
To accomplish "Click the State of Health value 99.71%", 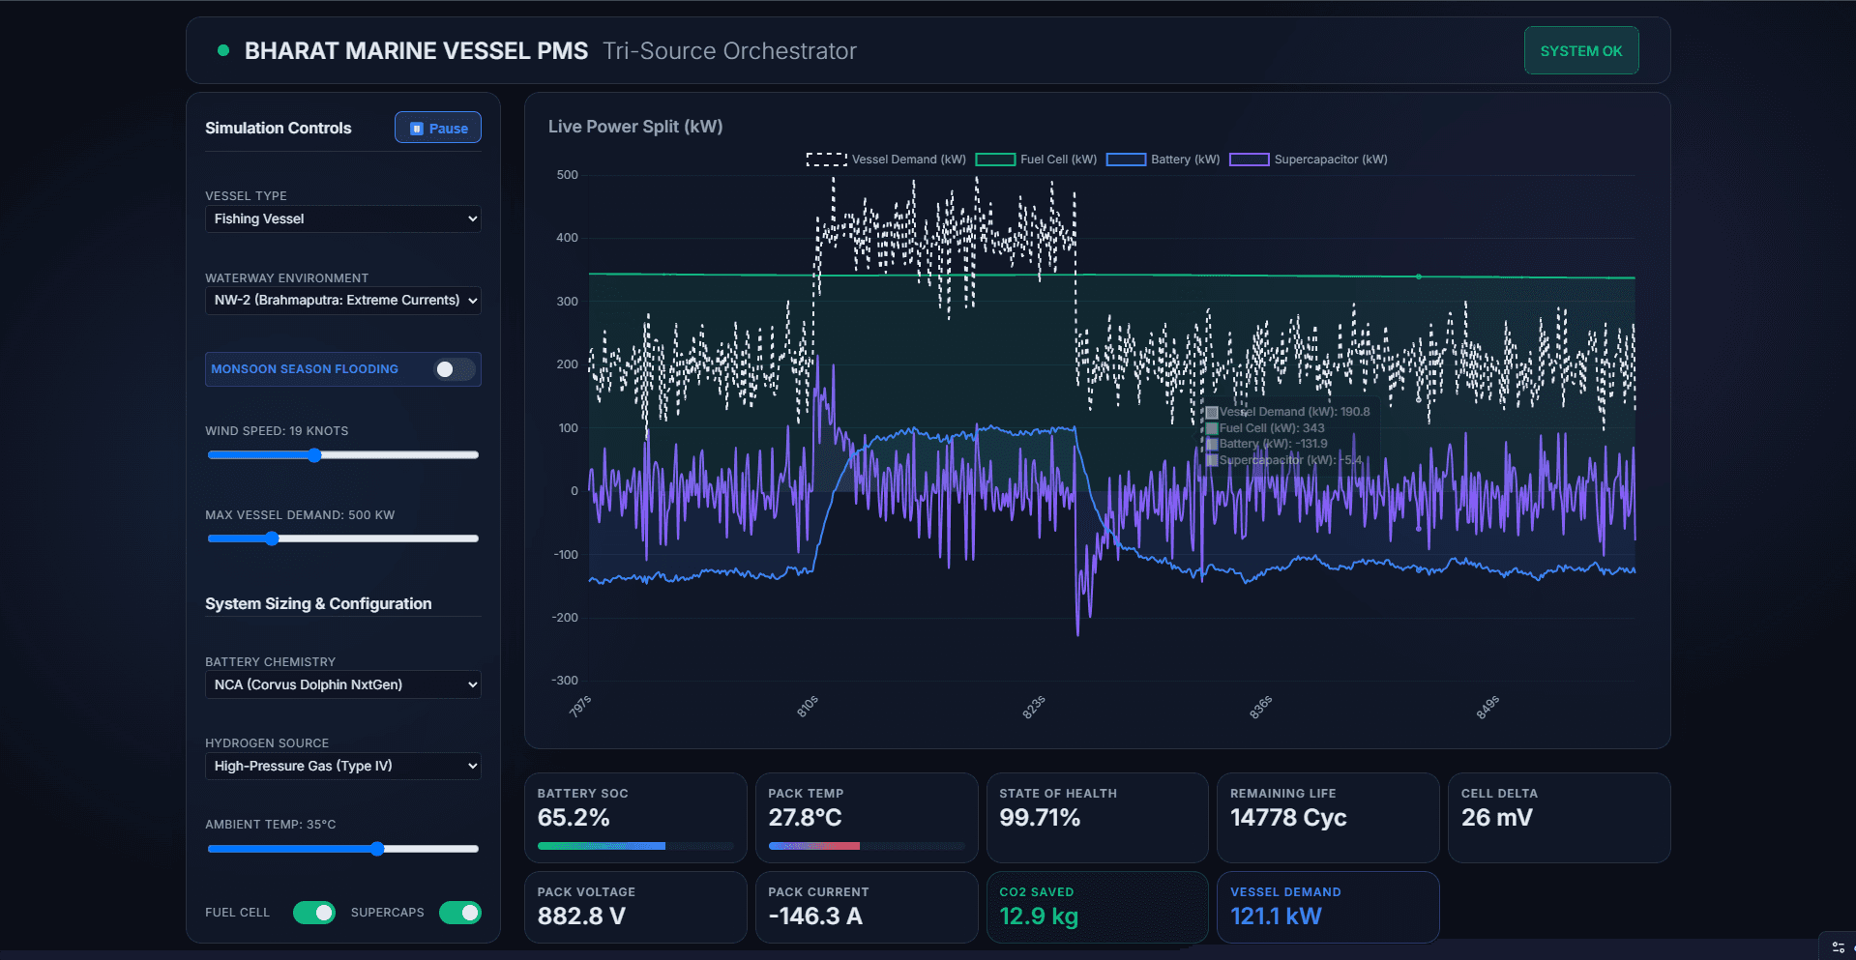I will [x=1040, y=818].
